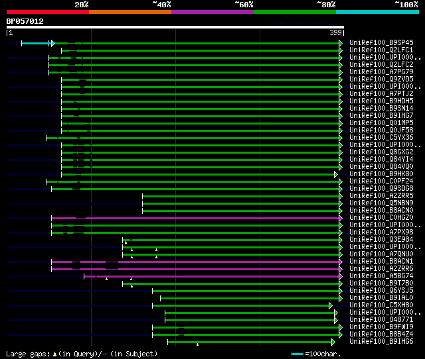The image size is (425, 359).
Task: Click the white query sequence bar
Action: click(x=175, y=27)
